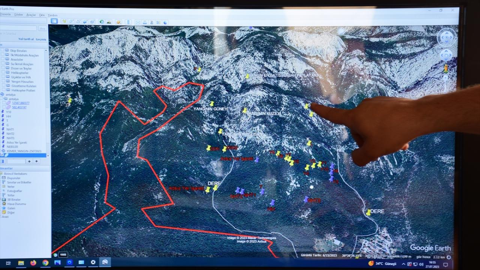Click the compass look-around navigation control
This screenshot has height=270, width=480.
point(446,37)
